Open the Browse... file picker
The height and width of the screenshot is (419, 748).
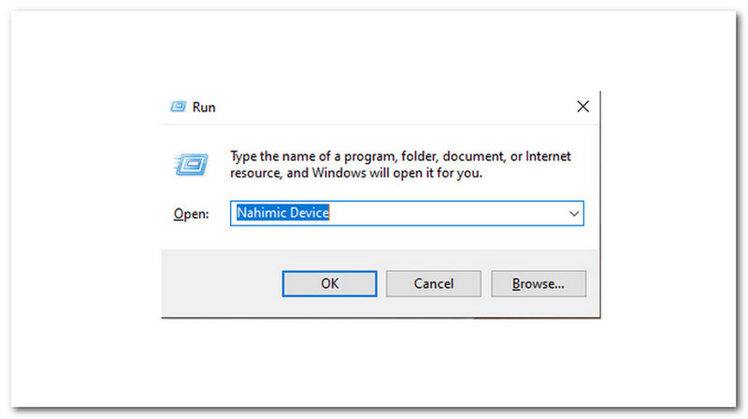coord(539,284)
